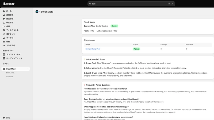Click the pin dot beside StockMeld
This screenshot has width=214, height=120.
tap(28, 69)
